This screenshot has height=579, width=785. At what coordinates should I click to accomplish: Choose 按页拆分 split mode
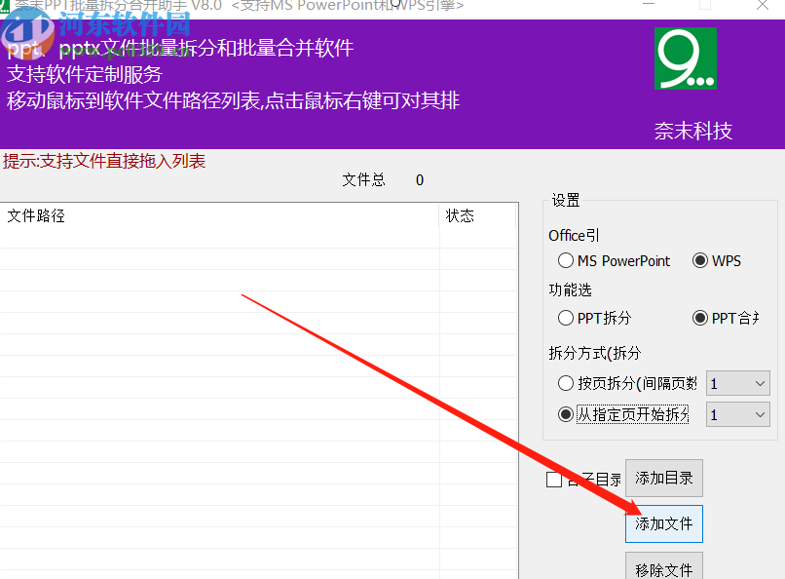pyautogui.click(x=566, y=383)
